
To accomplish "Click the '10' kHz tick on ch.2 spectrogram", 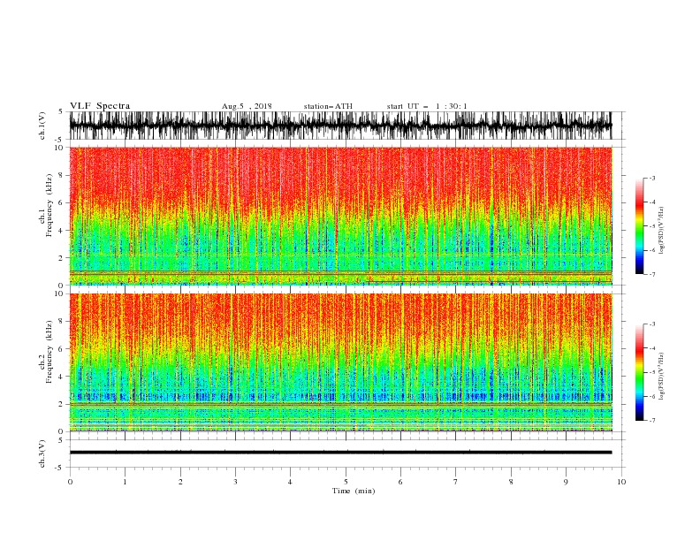I will 59,293.
